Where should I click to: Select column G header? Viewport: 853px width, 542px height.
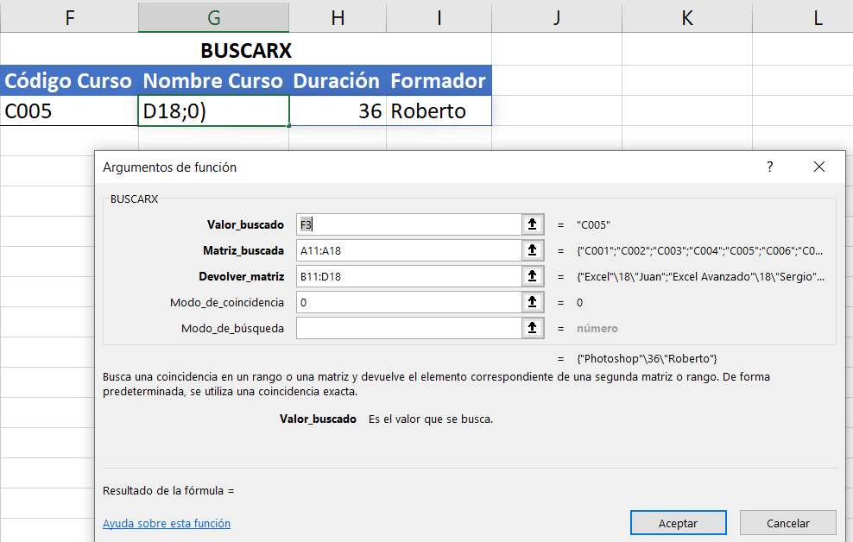coord(213,16)
